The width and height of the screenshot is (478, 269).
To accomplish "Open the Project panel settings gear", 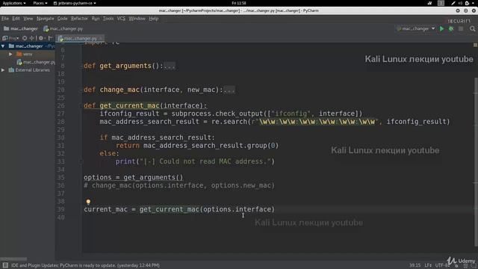I will pyautogui.click(x=41, y=38).
